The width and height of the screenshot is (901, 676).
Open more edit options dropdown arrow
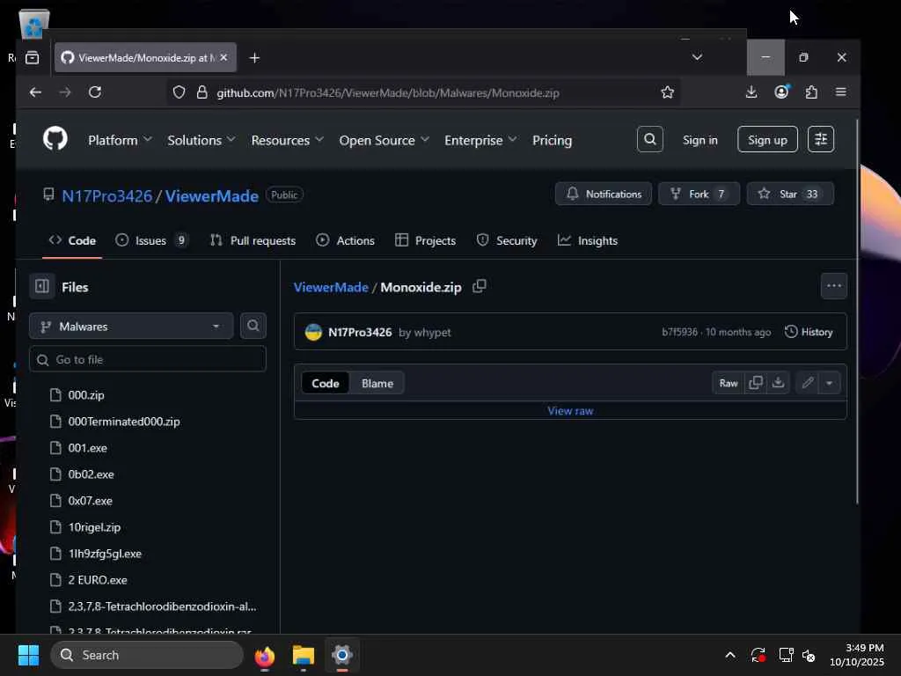829,383
